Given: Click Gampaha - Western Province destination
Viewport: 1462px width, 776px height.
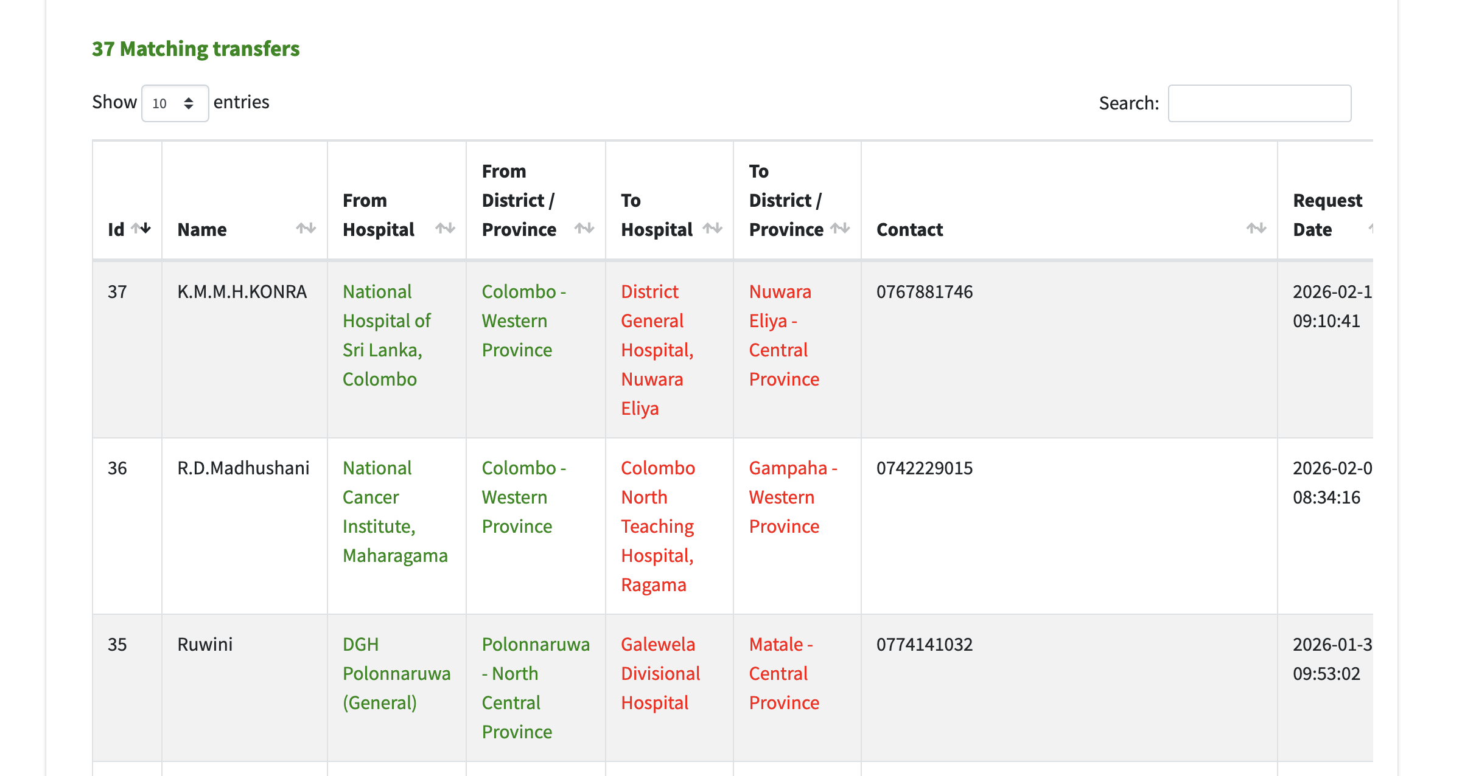Looking at the screenshot, I should pyautogui.click(x=792, y=497).
